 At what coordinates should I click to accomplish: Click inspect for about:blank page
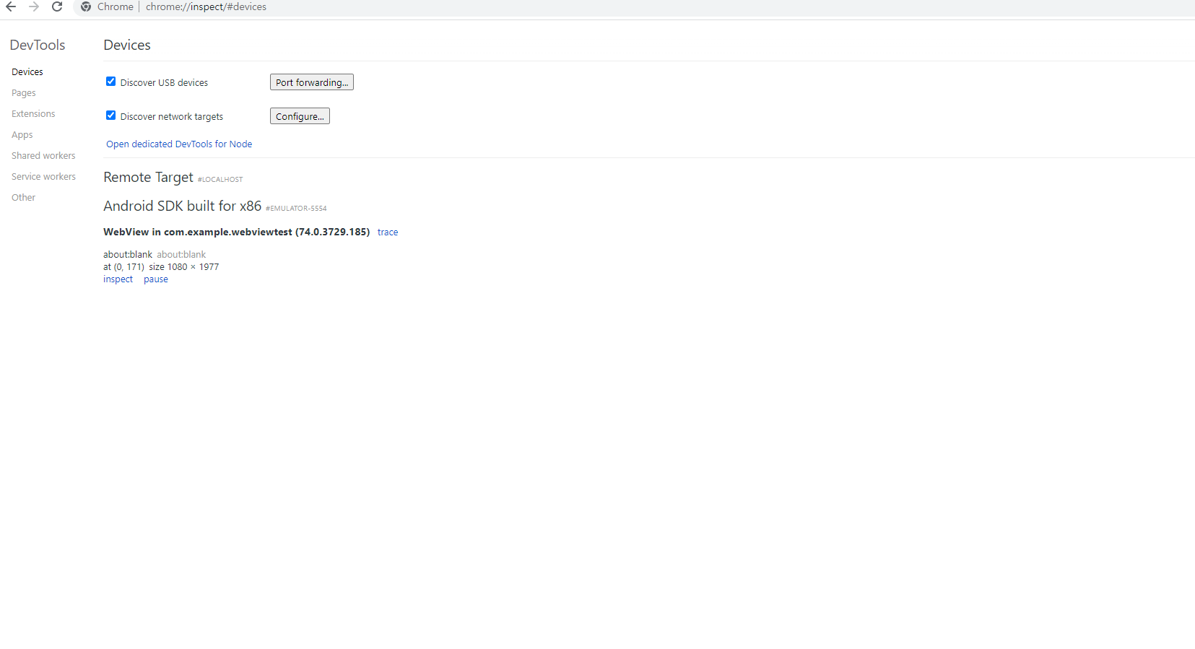click(x=118, y=279)
